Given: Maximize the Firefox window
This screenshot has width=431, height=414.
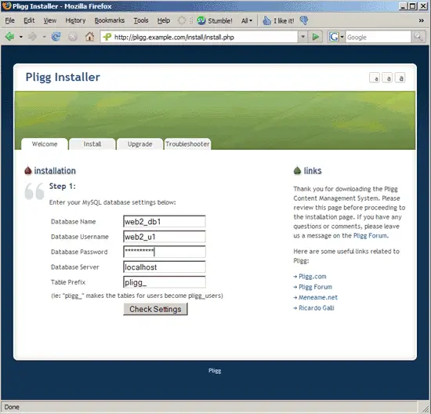Looking at the screenshot, I should coord(412,5).
